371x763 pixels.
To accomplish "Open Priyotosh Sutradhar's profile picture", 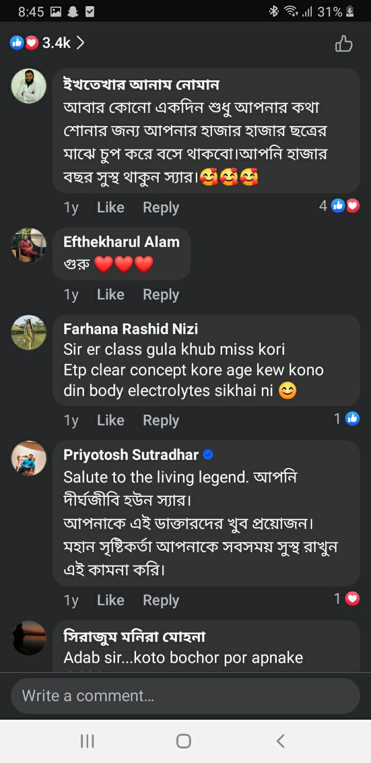I will pyautogui.click(x=29, y=458).
